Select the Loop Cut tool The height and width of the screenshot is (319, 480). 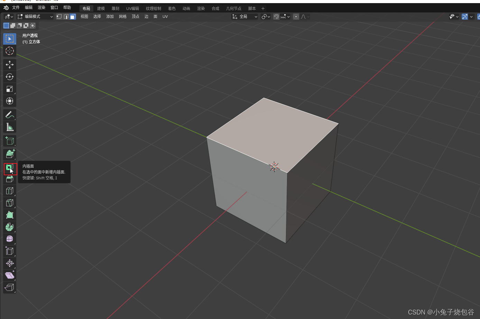(x=10, y=191)
